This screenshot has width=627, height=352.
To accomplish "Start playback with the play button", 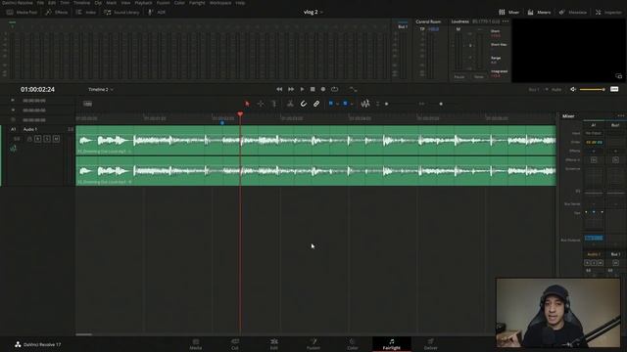I will tap(302, 89).
